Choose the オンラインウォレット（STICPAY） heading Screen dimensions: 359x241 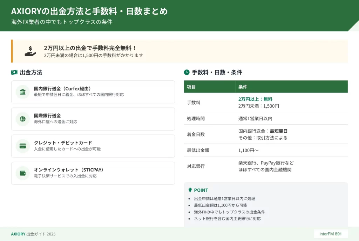pyautogui.click(x=69, y=170)
